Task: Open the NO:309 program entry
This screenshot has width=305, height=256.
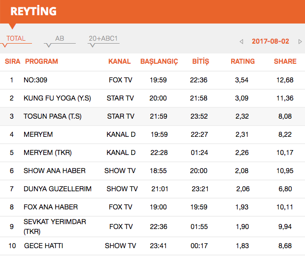Action: coord(35,80)
